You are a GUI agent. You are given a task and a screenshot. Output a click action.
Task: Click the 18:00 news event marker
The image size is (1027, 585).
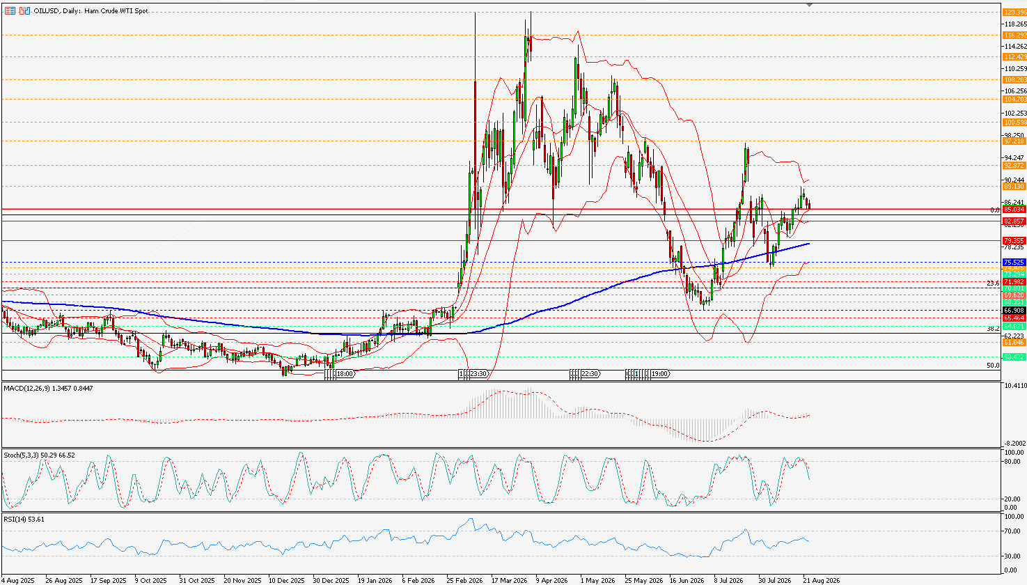pos(345,374)
